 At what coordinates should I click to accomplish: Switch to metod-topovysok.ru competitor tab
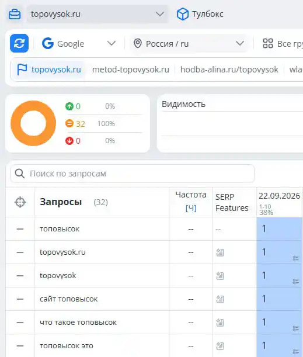(131, 70)
